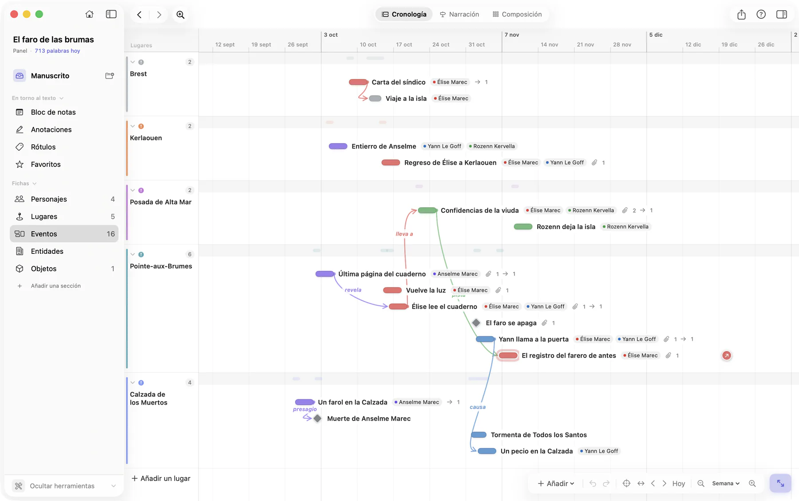Click the center-on-target crosshair icon

[626, 483]
